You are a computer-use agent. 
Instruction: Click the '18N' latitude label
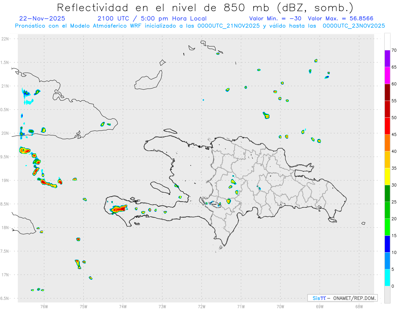click(x=6, y=227)
